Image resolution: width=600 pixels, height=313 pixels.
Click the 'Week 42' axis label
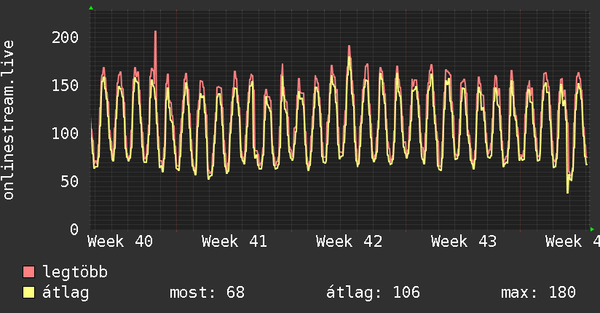coord(349,242)
